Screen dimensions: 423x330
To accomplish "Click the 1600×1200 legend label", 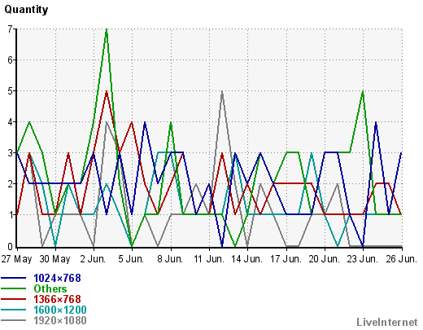I will 60,310.
